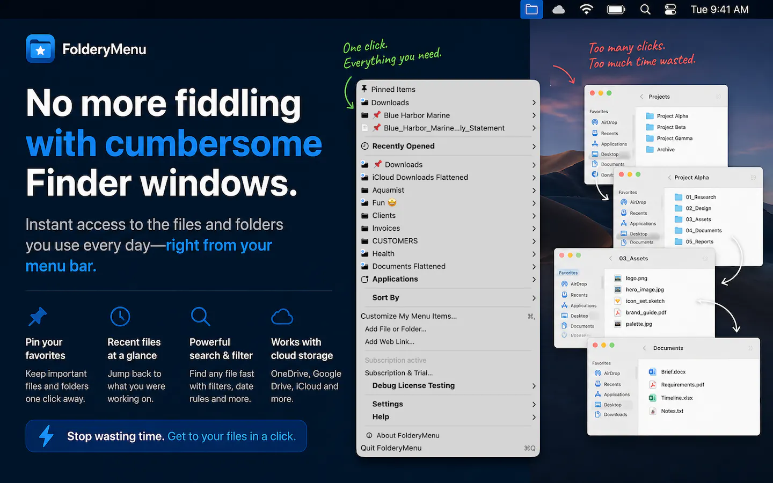This screenshot has height=483, width=773.
Task: Click the AirDrop icon in the Projects window sidebar
Action: 595,122
